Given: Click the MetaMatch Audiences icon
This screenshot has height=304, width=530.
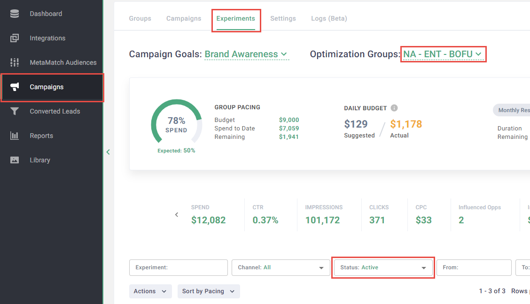Looking at the screenshot, I should [15, 62].
